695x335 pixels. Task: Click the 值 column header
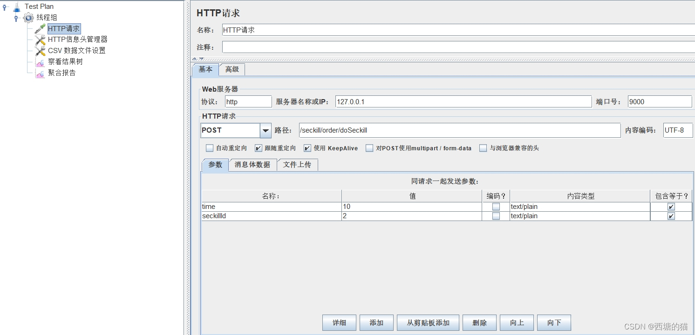[412, 196]
